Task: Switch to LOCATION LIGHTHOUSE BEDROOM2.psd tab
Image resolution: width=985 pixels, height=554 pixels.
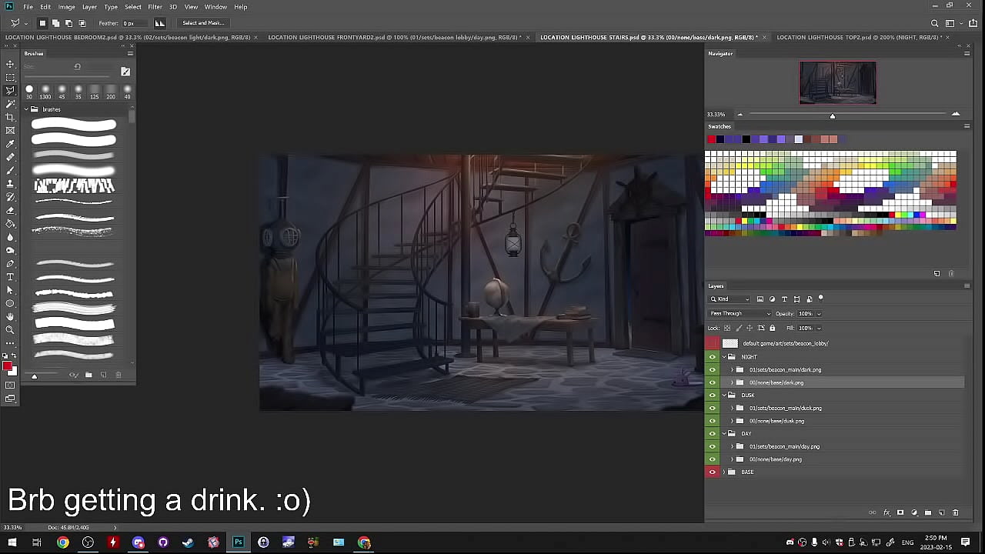Action: pyautogui.click(x=128, y=38)
